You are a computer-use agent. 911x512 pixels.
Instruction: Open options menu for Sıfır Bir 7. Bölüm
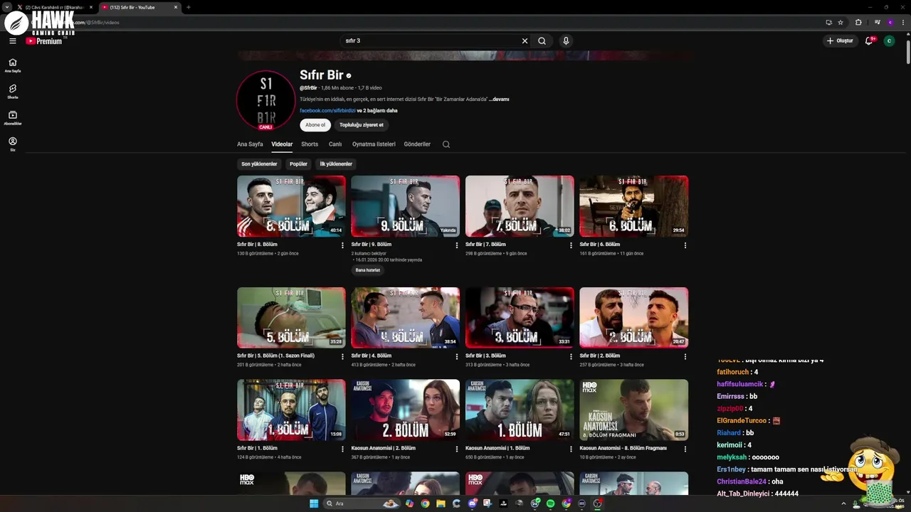pyautogui.click(x=571, y=245)
